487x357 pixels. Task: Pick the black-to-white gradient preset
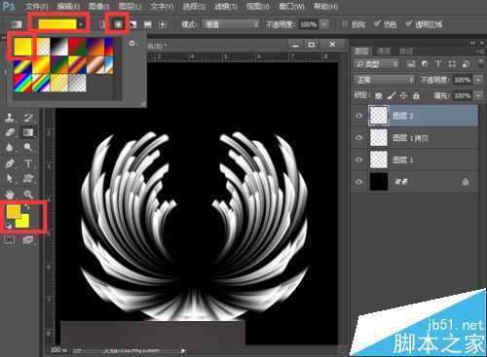click(59, 47)
